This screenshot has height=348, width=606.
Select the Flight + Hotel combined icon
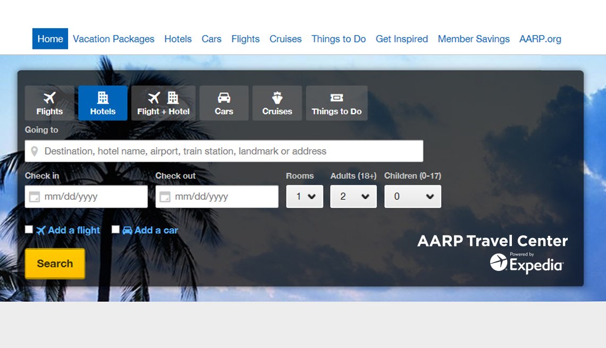point(163,97)
